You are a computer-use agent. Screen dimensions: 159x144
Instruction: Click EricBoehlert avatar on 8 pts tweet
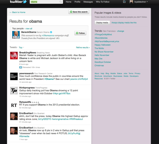pyautogui.click(x=14, y=130)
